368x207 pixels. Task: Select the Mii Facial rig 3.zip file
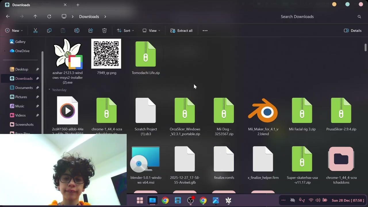(302, 114)
